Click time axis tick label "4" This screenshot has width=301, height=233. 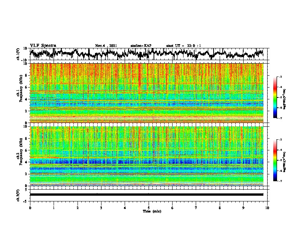tap(125, 208)
